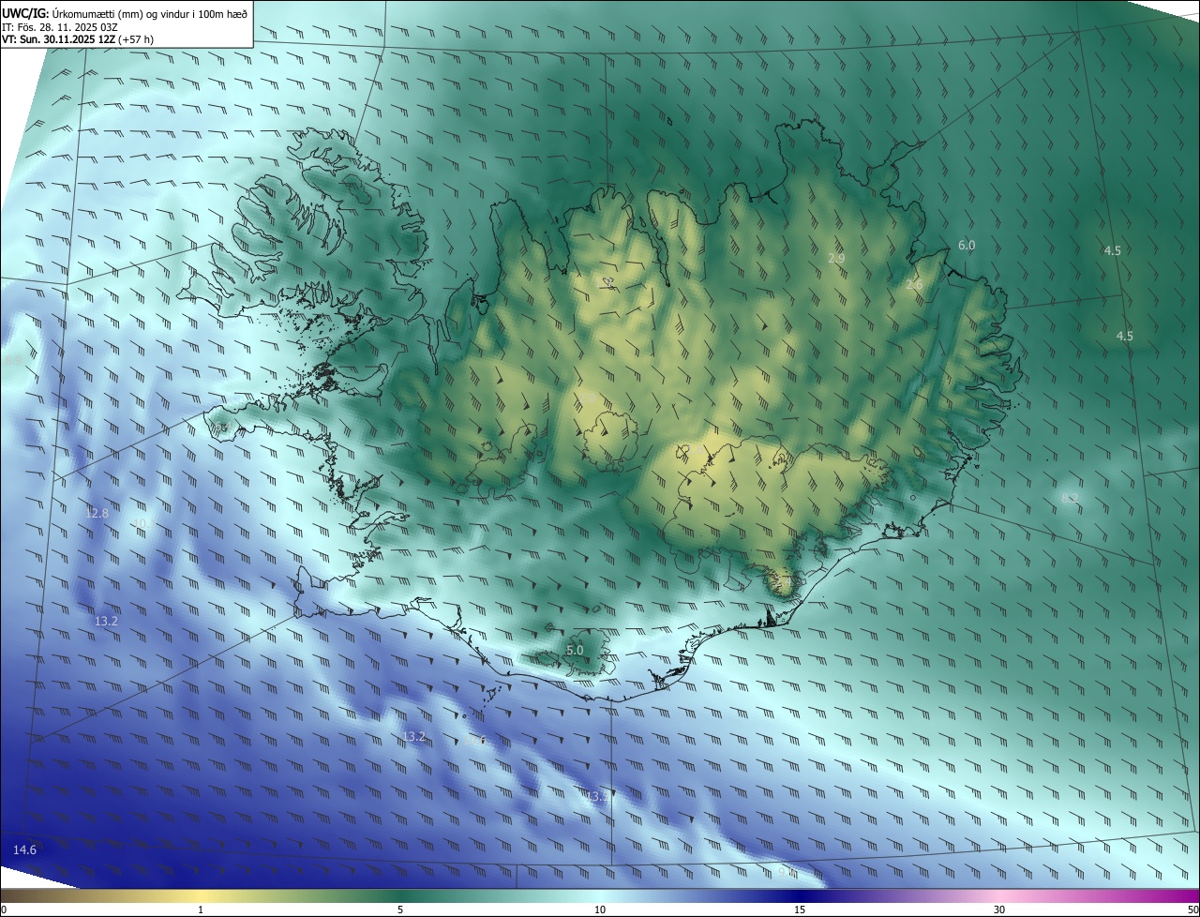Screen dimensions: 1200x917
Task: Click the faint 6.2 value off the east coast
Action: 1070,498
